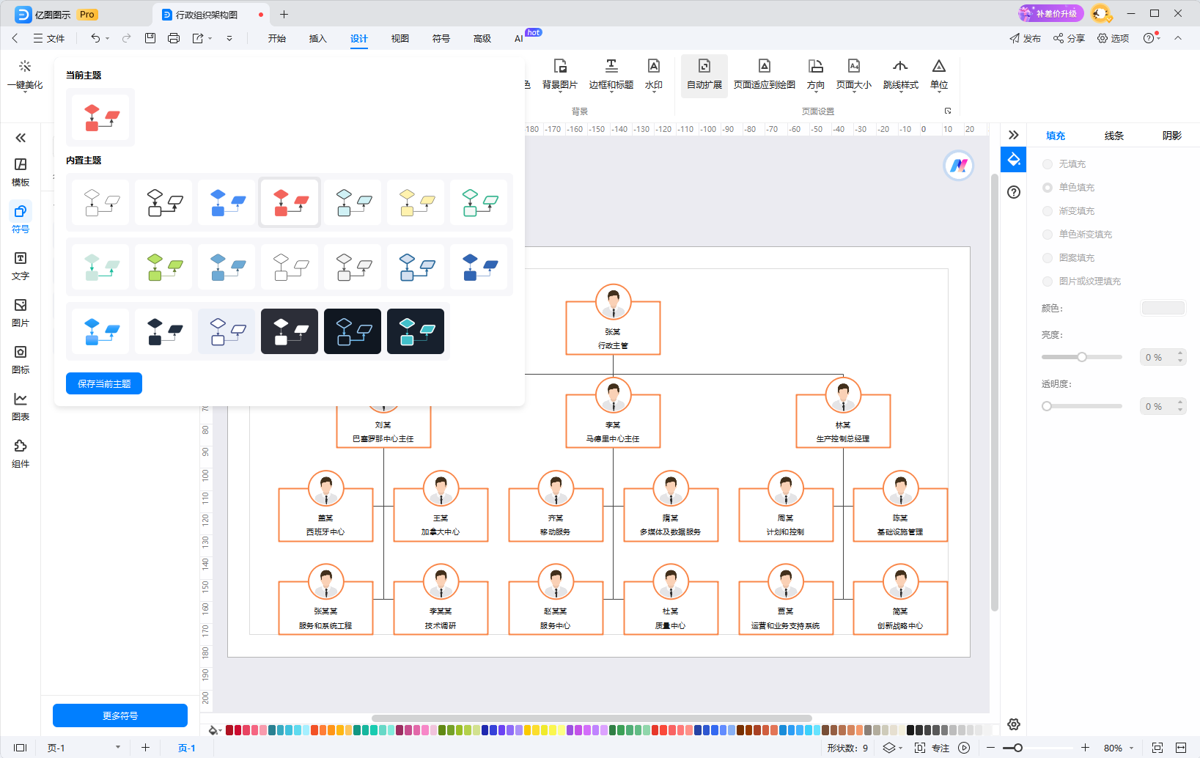Image resolution: width=1200 pixels, height=758 pixels.
Task: Click the 一键美化 beautify icon
Action: tap(25, 75)
